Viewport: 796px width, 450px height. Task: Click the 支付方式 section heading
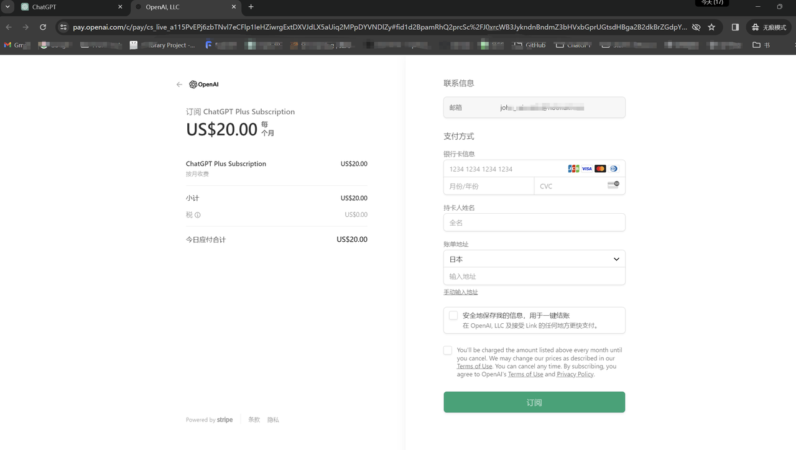(459, 136)
